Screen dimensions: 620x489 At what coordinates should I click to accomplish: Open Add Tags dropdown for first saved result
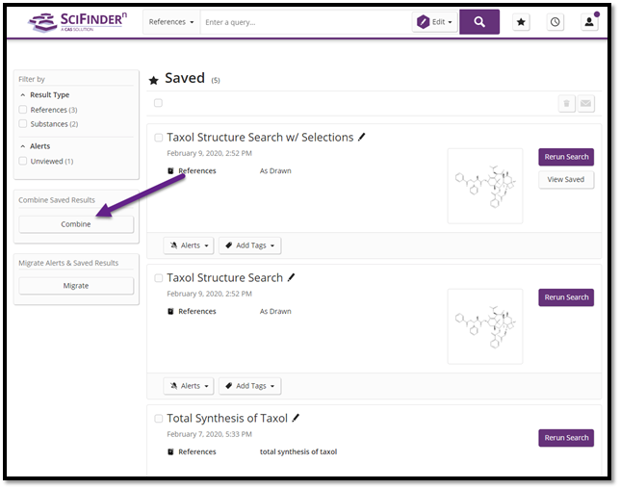click(250, 245)
